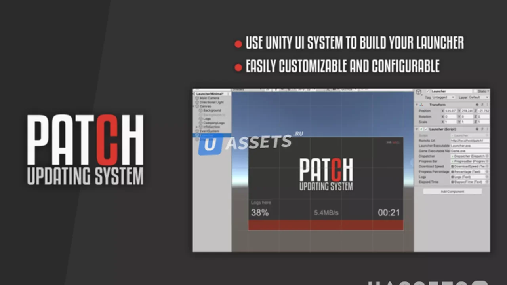
Task: Click the '00:21' elapsed time text
Action: [x=389, y=213]
